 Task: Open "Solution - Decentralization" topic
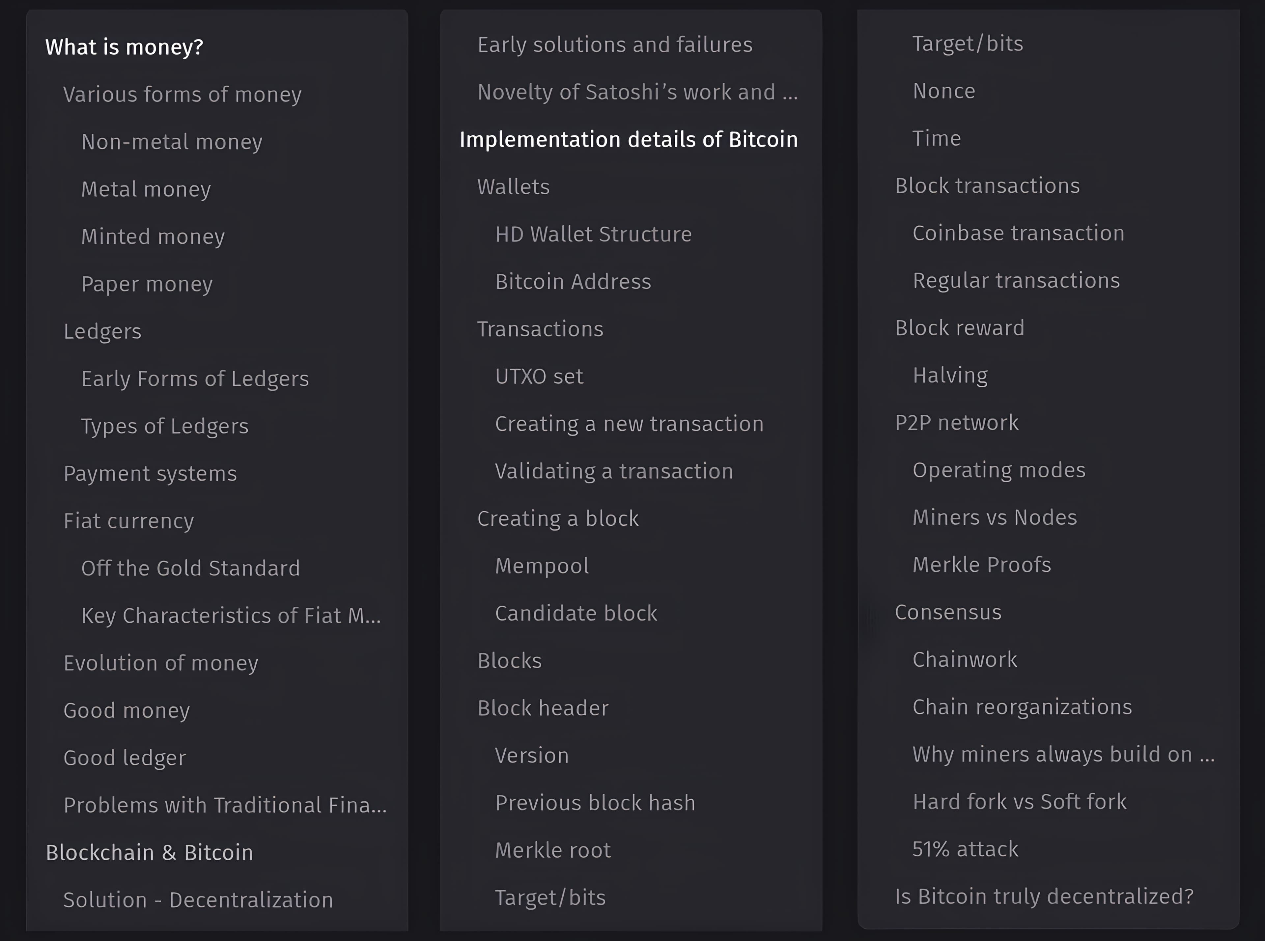(x=198, y=900)
